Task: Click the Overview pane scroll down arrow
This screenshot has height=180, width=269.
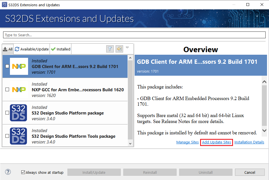Action: [x=264, y=131]
